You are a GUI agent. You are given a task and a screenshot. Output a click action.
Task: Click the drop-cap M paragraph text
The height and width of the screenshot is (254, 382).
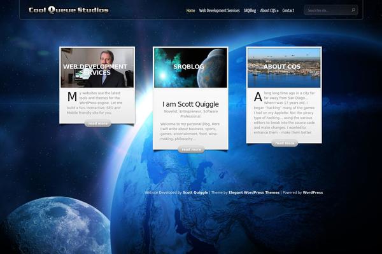(95, 103)
